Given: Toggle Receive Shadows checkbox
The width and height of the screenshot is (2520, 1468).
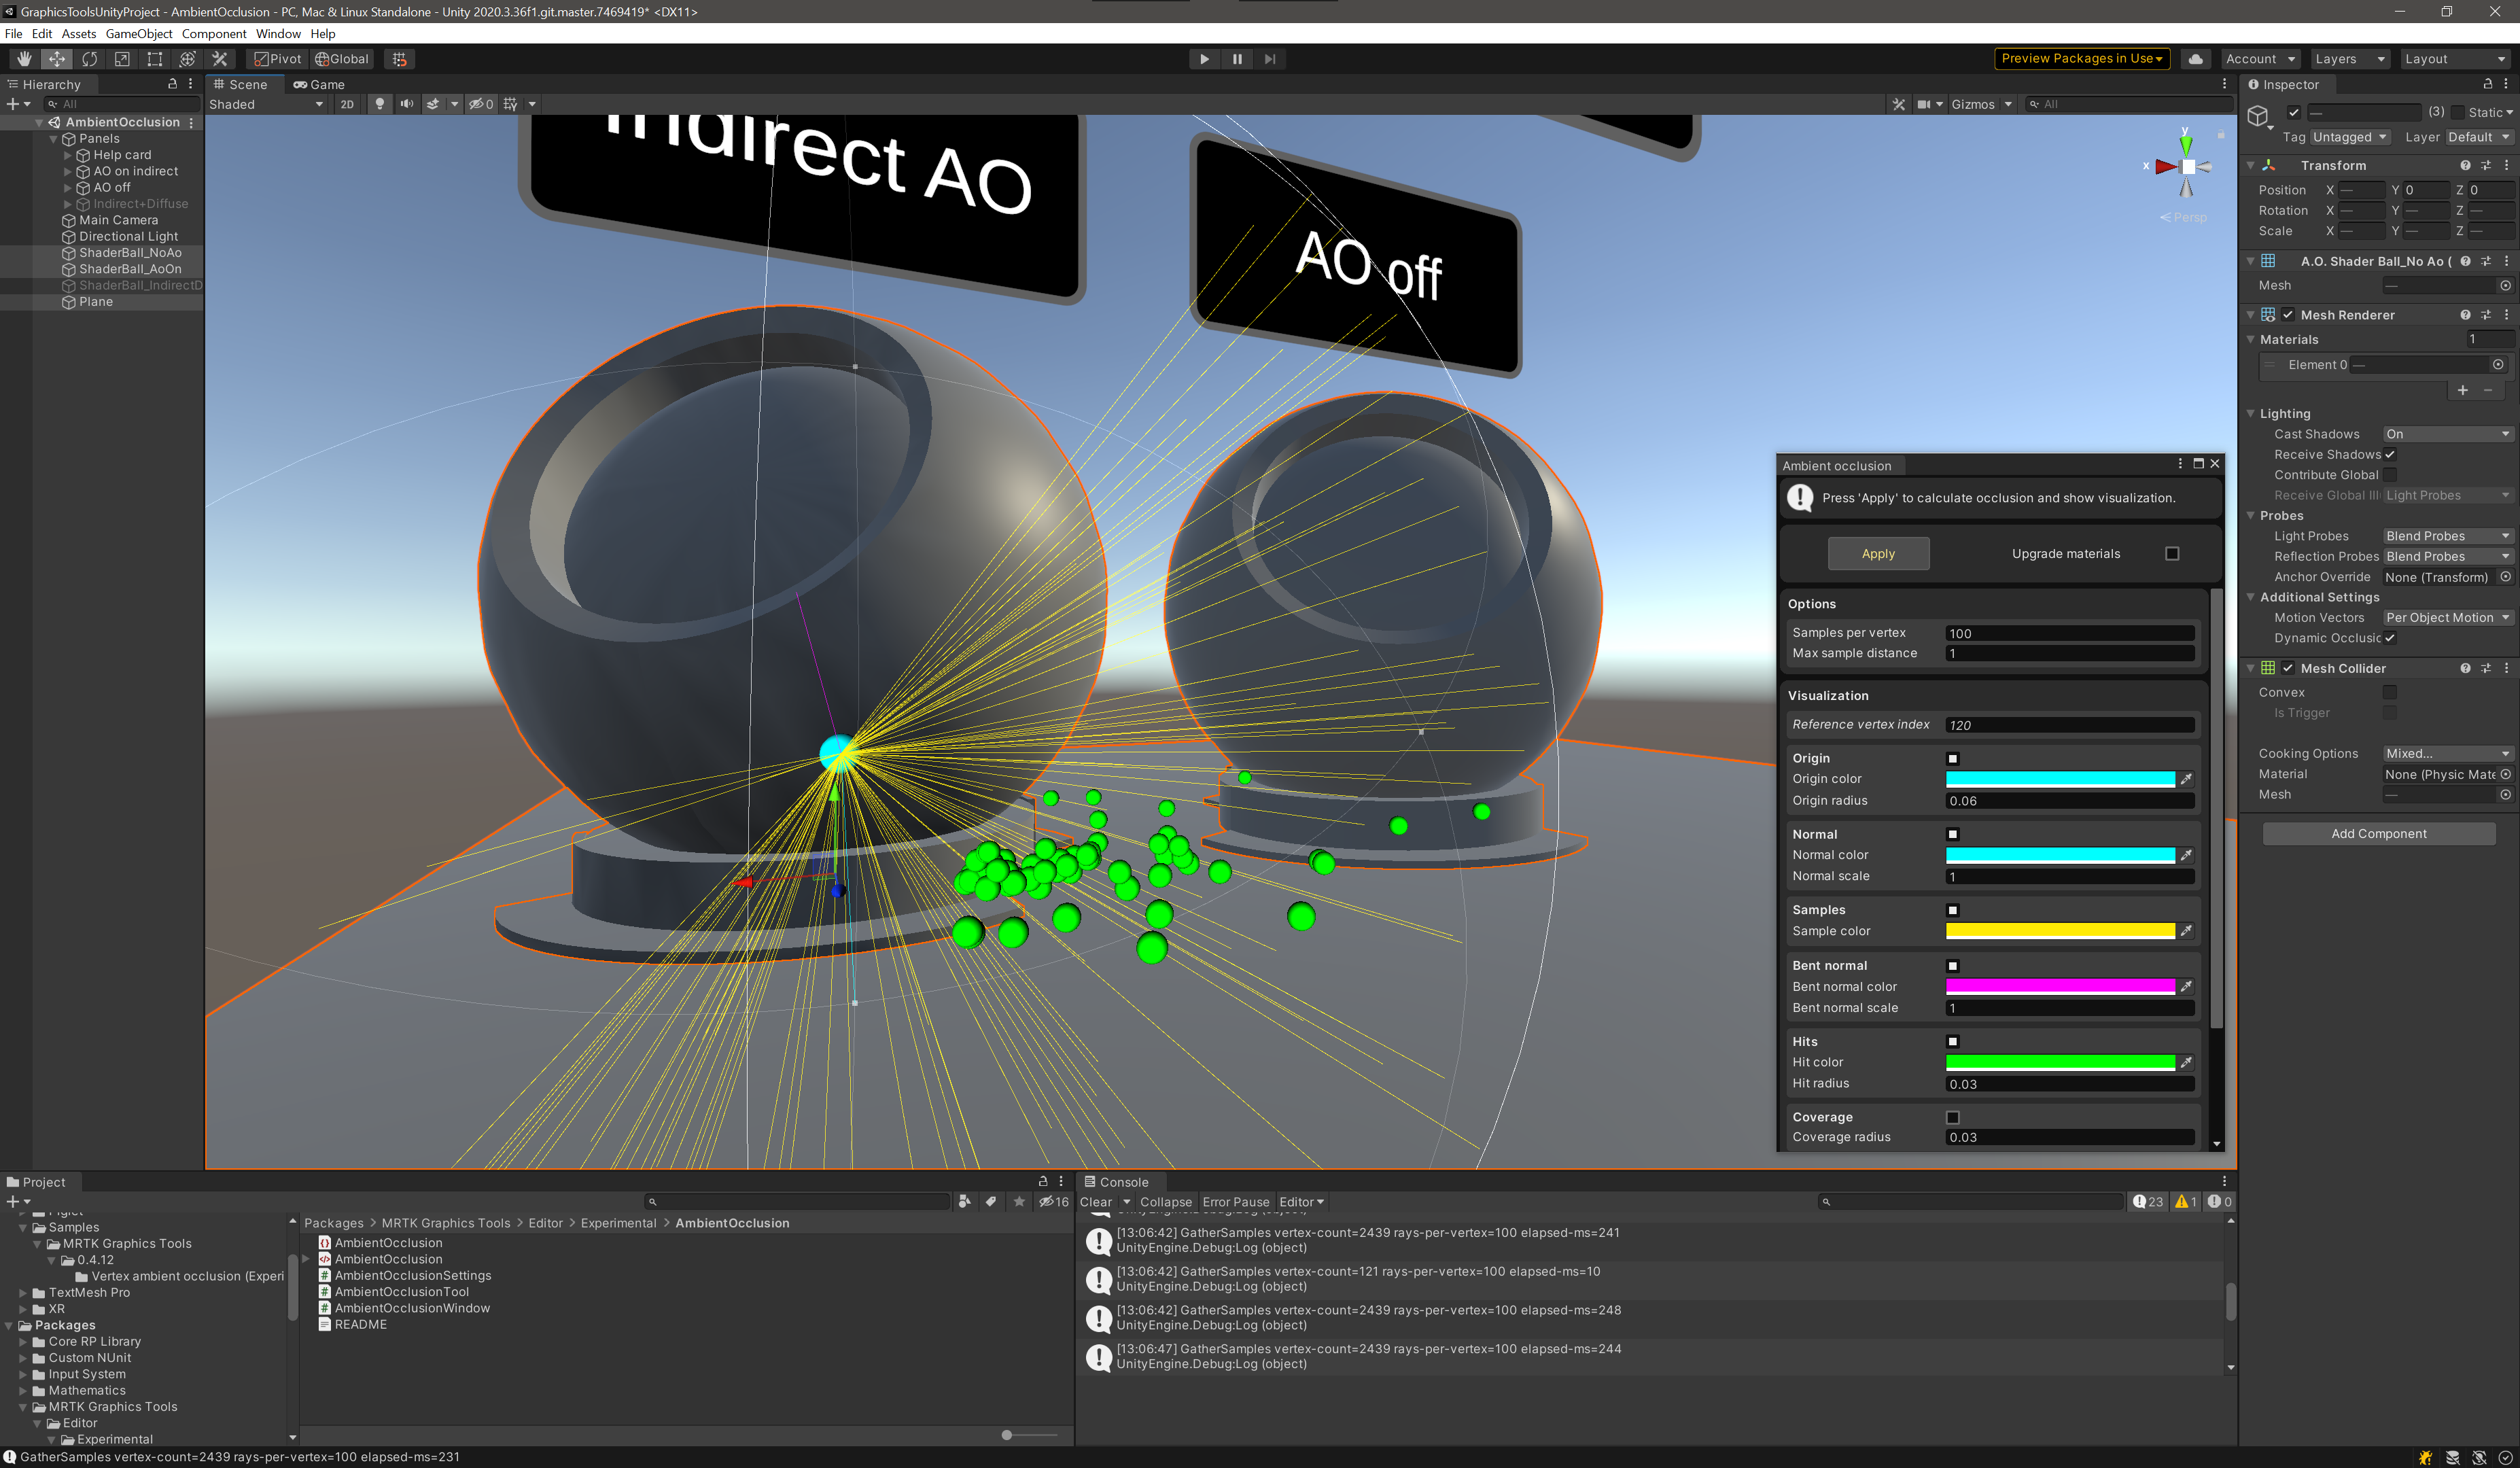Looking at the screenshot, I should pos(2390,455).
